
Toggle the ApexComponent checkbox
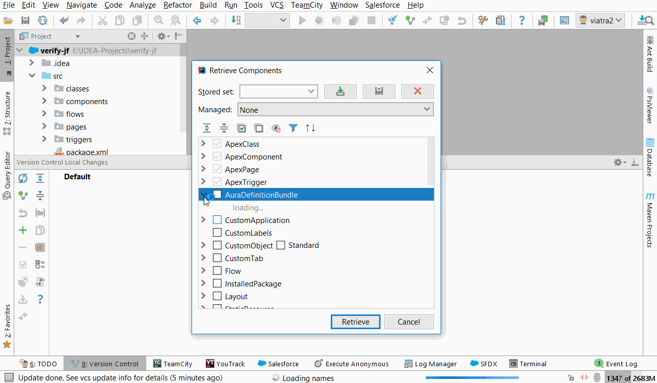click(217, 156)
